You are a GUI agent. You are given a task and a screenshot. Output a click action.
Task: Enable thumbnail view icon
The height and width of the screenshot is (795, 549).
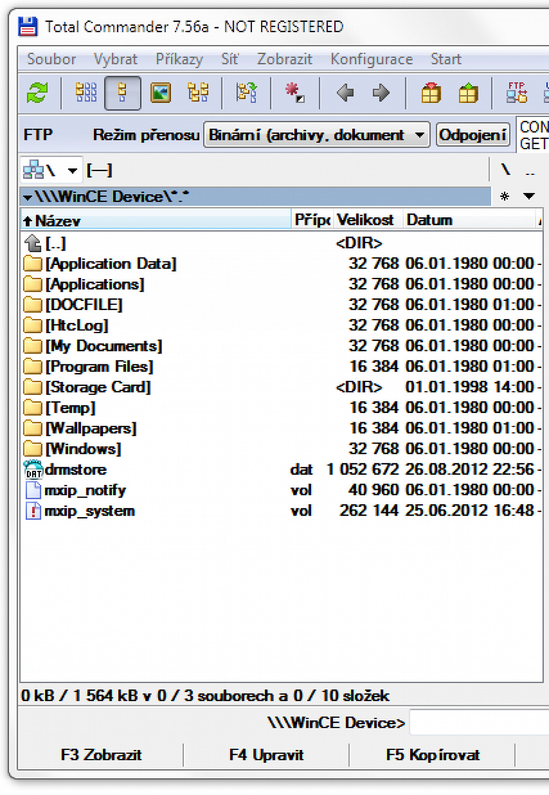(x=160, y=93)
